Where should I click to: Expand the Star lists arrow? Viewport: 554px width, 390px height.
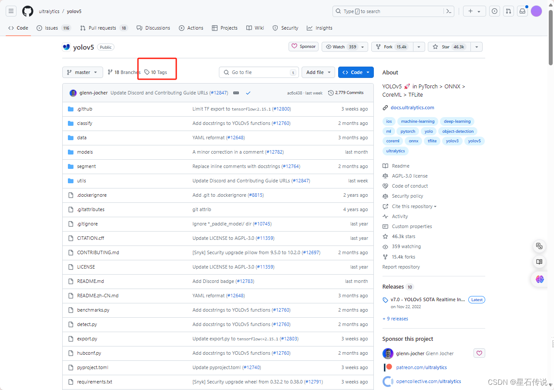tap(477, 47)
